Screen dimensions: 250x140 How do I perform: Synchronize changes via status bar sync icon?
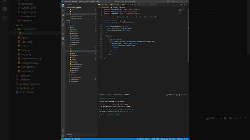click(x=73, y=139)
